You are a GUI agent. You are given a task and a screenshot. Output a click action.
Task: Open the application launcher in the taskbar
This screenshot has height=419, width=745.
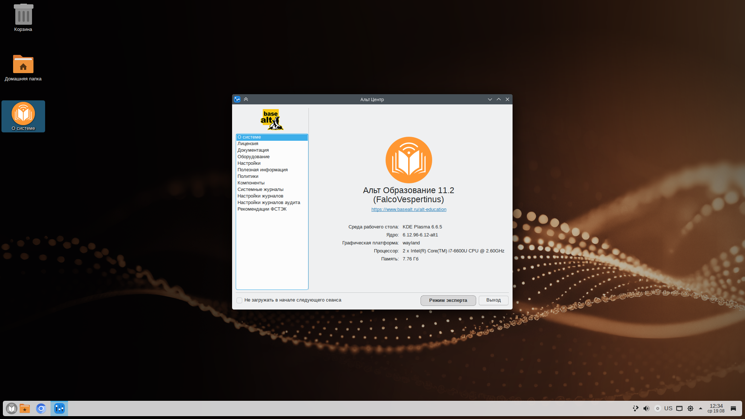click(x=12, y=408)
